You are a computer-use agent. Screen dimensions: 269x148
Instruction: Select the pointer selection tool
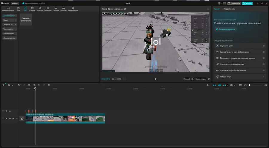pos(9,85)
